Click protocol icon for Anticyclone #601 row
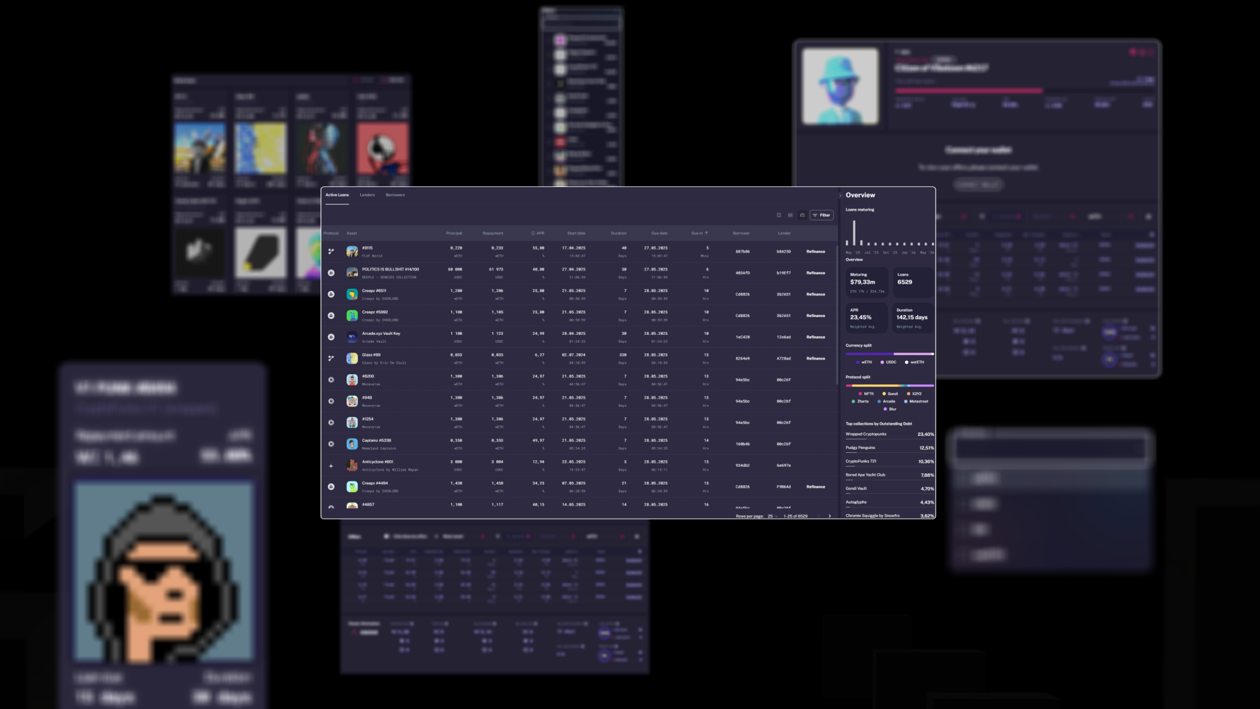 point(331,465)
